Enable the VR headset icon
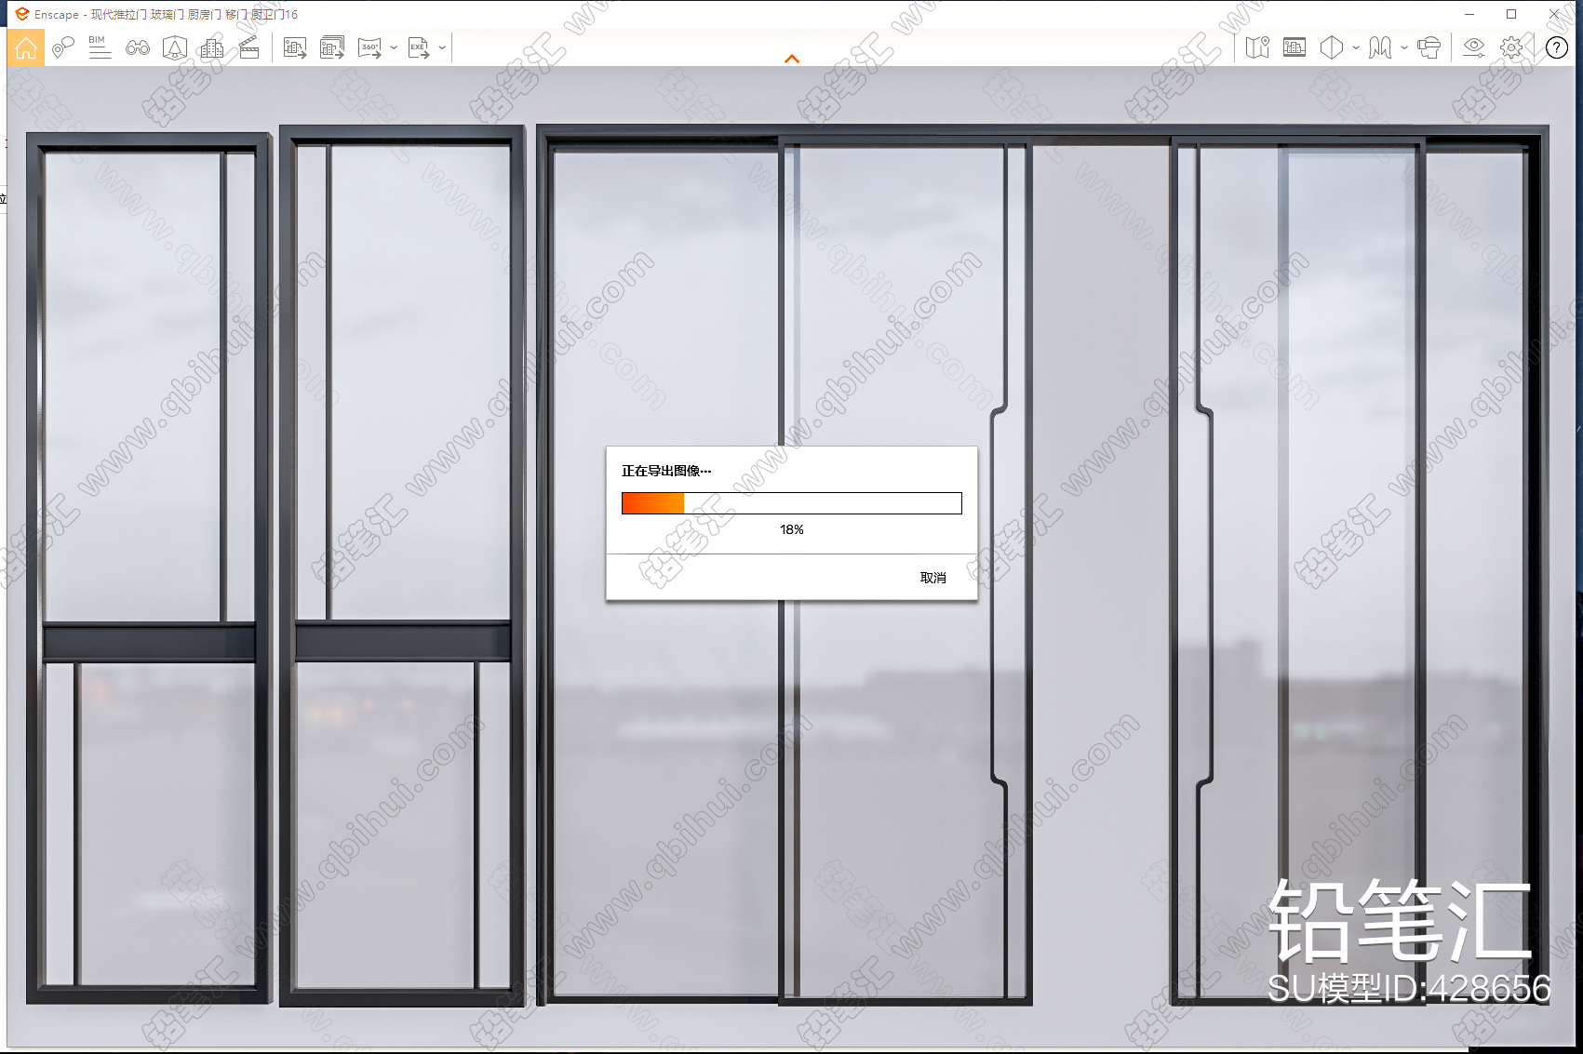Viewport: 1583px width, 1054px height. pos(1429,47)
